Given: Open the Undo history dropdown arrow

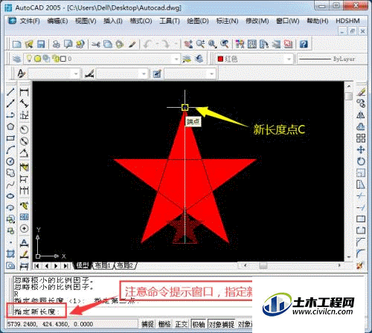Looking at the screenshot, I should [x=157, y=44].
